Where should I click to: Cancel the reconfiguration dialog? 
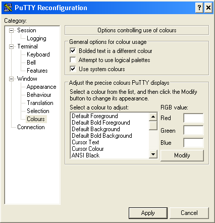click(189, 213)
